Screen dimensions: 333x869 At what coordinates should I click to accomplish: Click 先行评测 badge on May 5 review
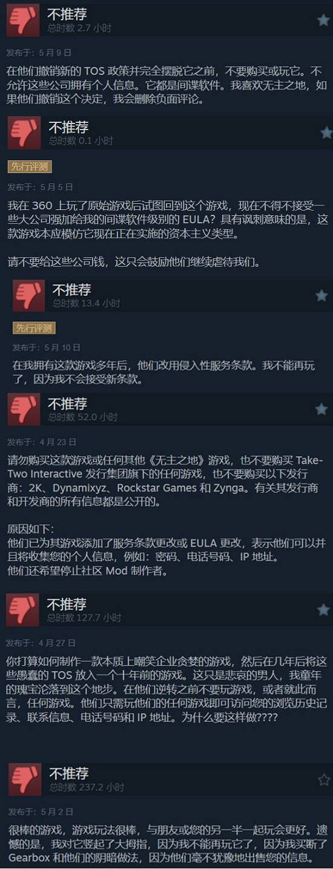[29, 166]
